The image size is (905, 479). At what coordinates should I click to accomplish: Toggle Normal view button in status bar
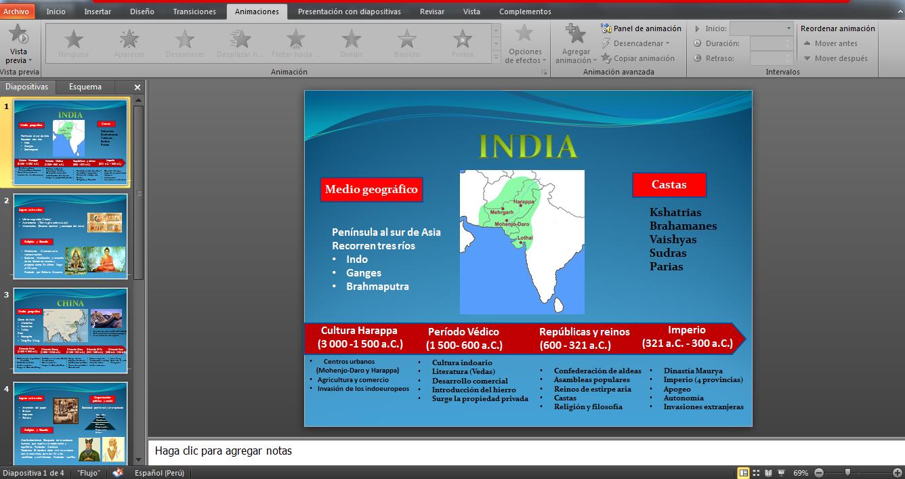[744, 472]
